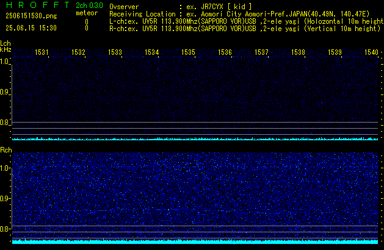Click the 'kHz' axis unit label

(5, 49)
